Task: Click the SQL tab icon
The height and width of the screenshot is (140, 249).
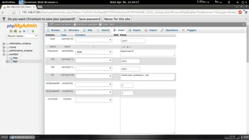Action: [x=84, y=30]
